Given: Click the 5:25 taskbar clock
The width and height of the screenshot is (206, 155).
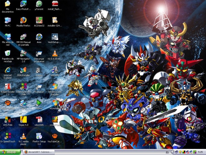Looking at the screenshot, I should click(200, 152).
